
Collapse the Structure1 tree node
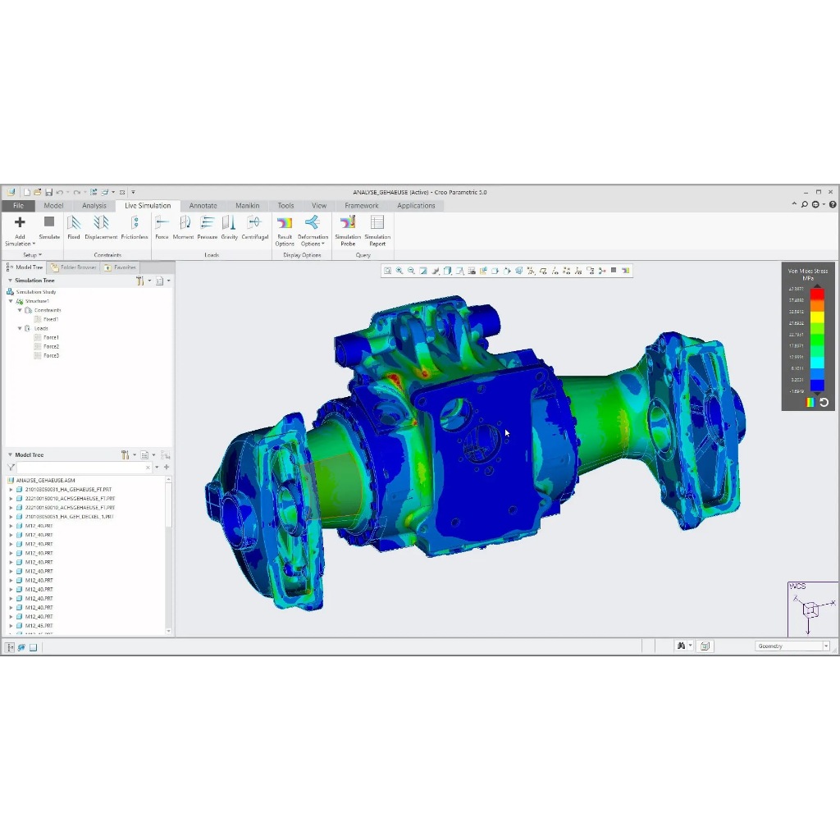click(x=11, y=301)
